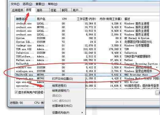Click the Windows 启动应用程序 description

click(x=138, y=67)
